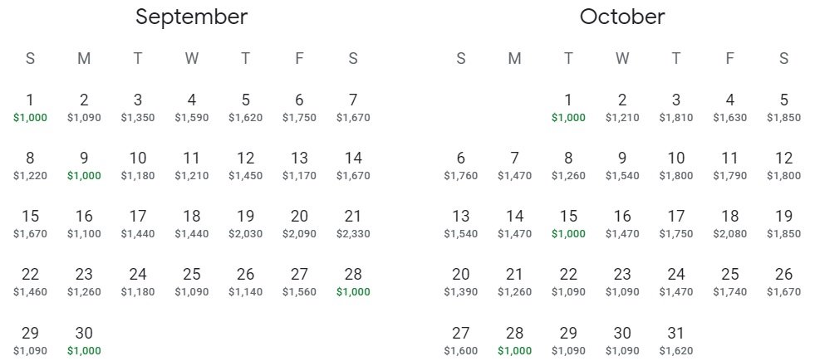Viewport: 815px width, 361px height.
Task: Choose October 28 at $1,000
Action: click(x=514, y=340)
